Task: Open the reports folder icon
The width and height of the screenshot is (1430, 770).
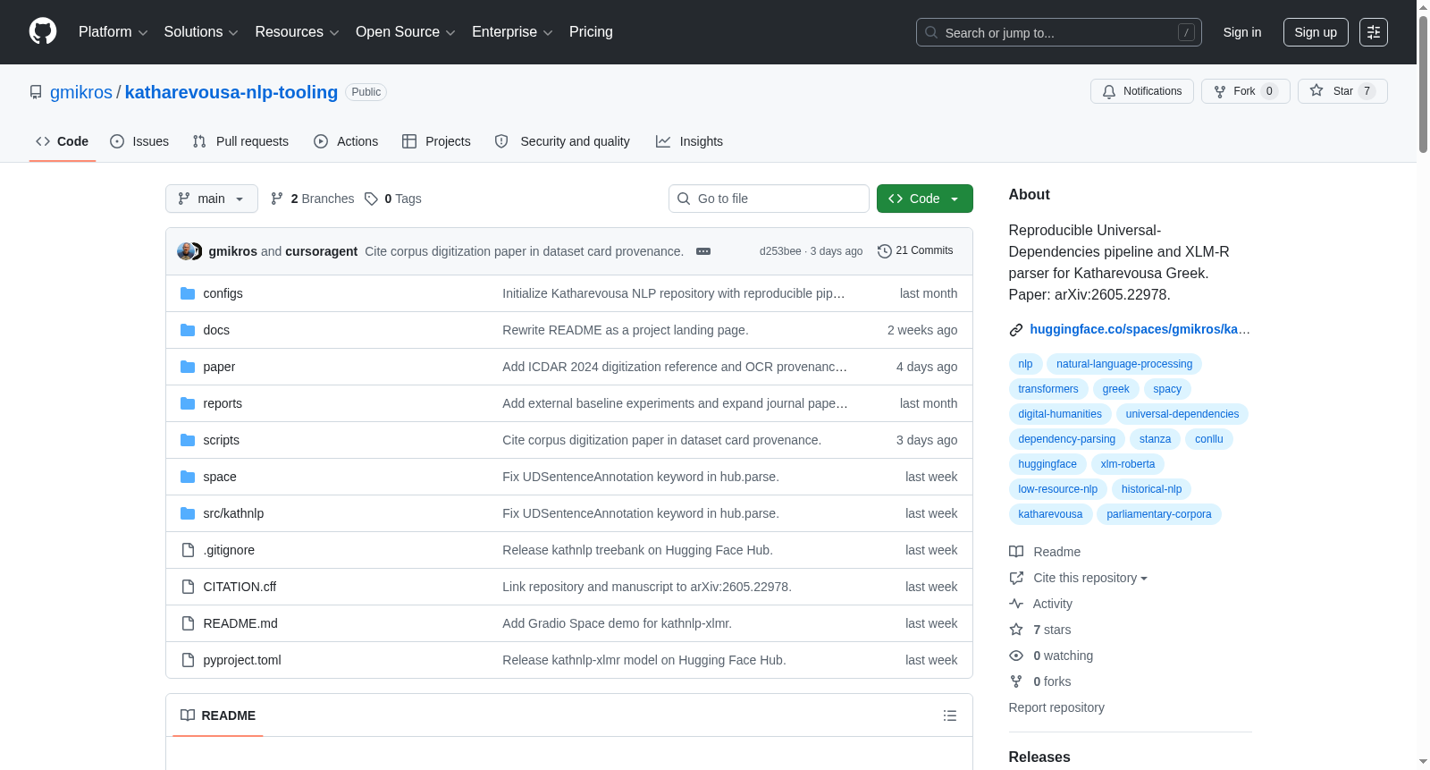Action: (x=188, y=403)
